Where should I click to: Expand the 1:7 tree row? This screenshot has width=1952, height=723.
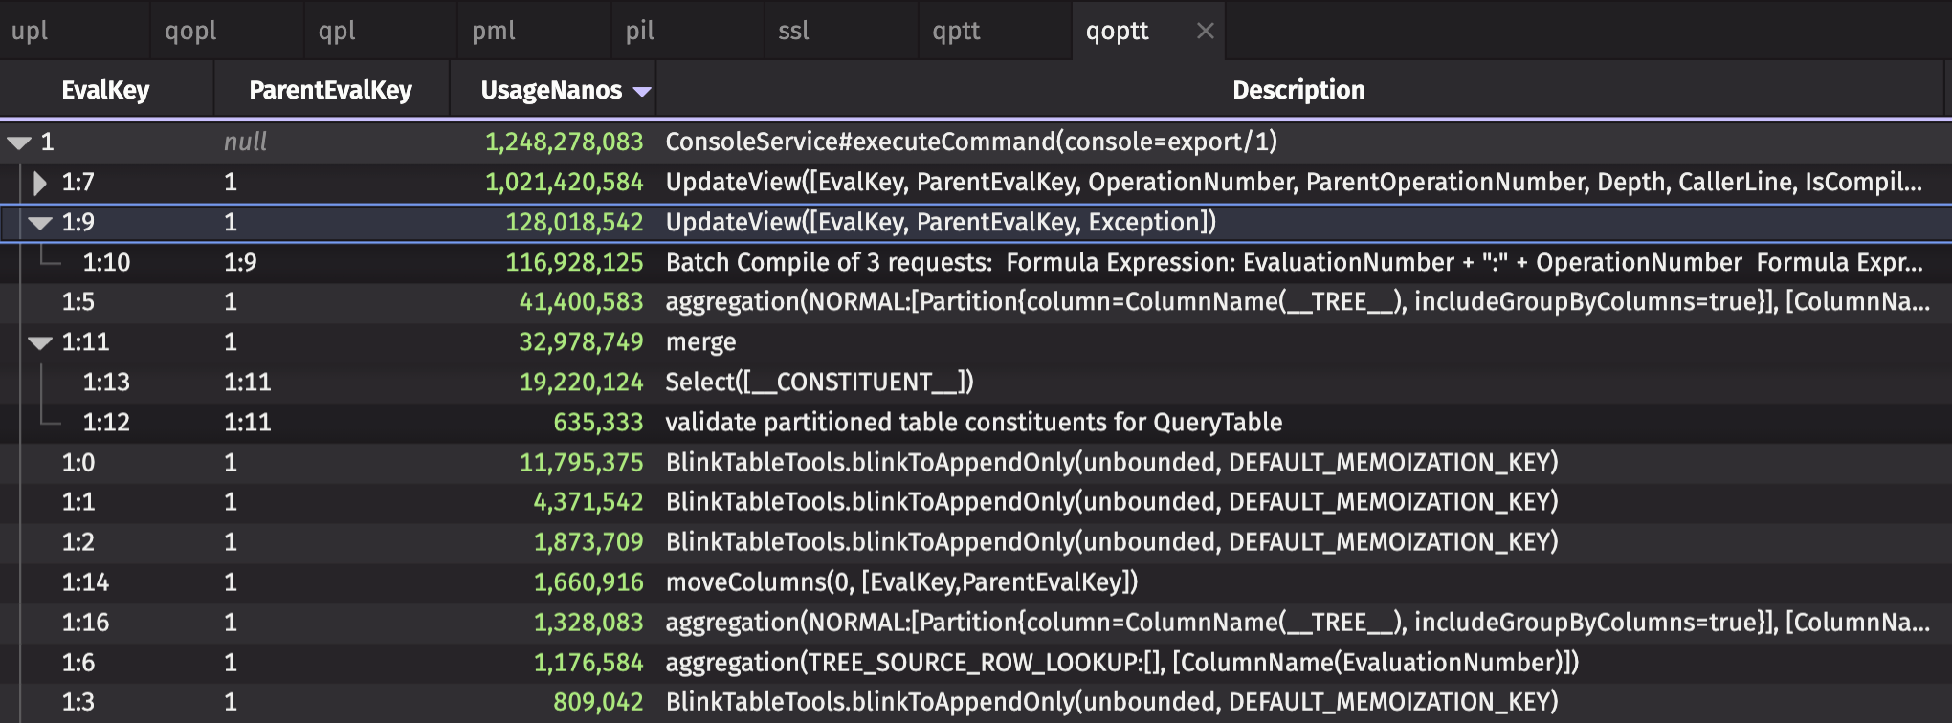[40, 183]
